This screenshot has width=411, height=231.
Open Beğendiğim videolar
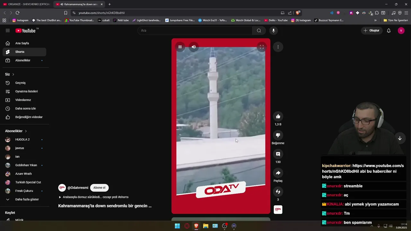pyautogui.click(x=24, y=117)
